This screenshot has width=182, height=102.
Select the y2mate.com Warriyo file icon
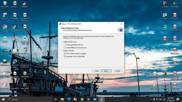25,17
